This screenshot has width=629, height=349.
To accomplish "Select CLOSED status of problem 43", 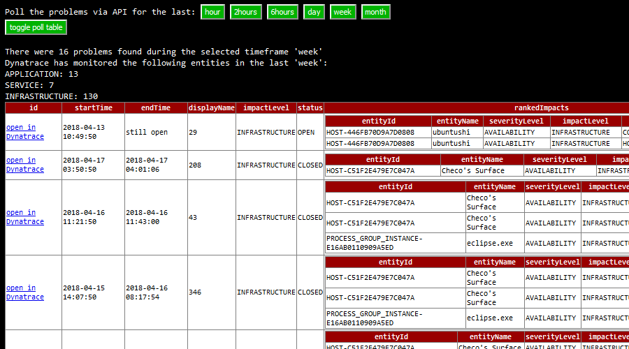I will tap(310, 218).
